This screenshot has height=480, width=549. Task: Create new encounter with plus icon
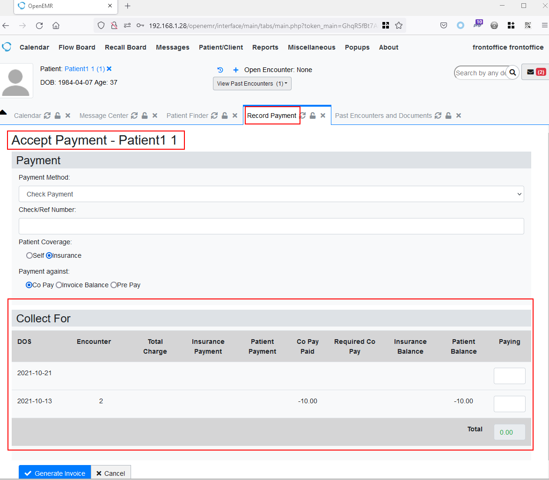tap(235, 70)
